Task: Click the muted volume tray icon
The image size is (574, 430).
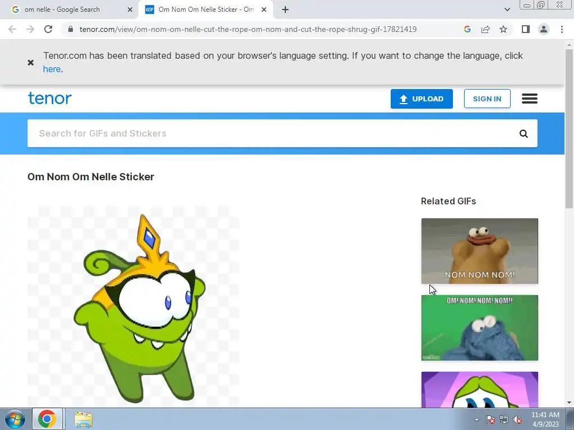Action: point(517,419)
